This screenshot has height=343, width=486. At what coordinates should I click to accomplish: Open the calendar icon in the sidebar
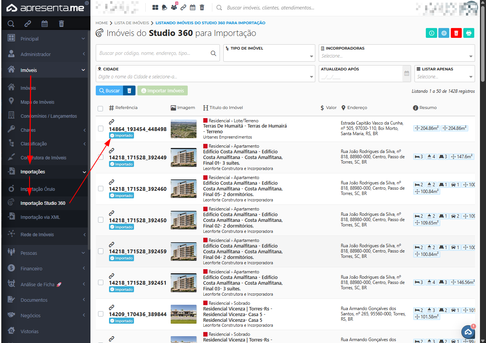(x=45, y=24)
